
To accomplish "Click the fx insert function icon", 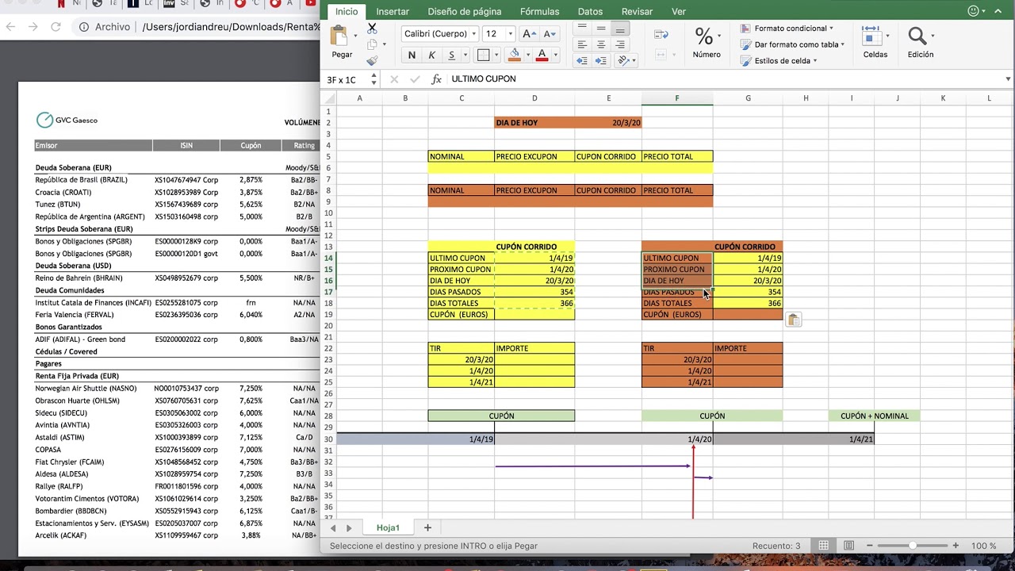I will 436,79.
